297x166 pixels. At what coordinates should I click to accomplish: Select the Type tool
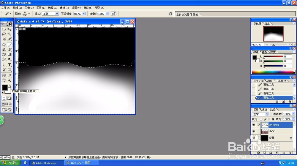[10, 65]
